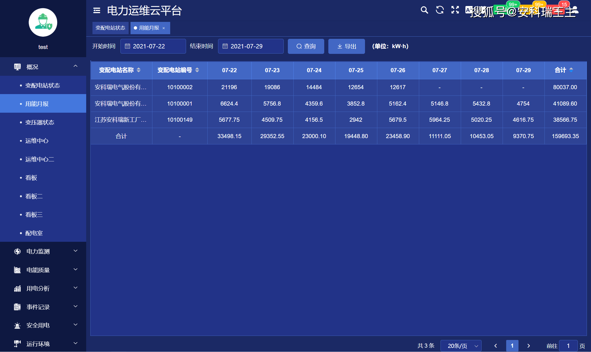Click the 电力监测 lightning icon
591x352 pixels.
coord(17,251)
